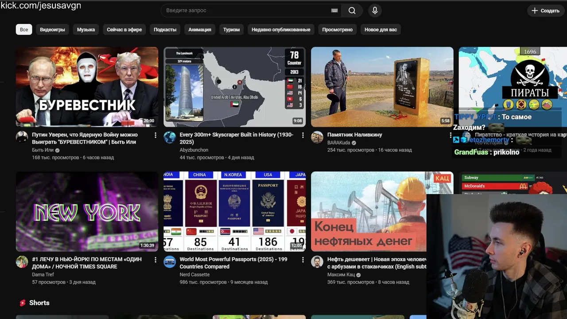The height and width of the screenshot is (319, 567).
Task: Open the NEW YORK video thumbnail
Action: 87,211
